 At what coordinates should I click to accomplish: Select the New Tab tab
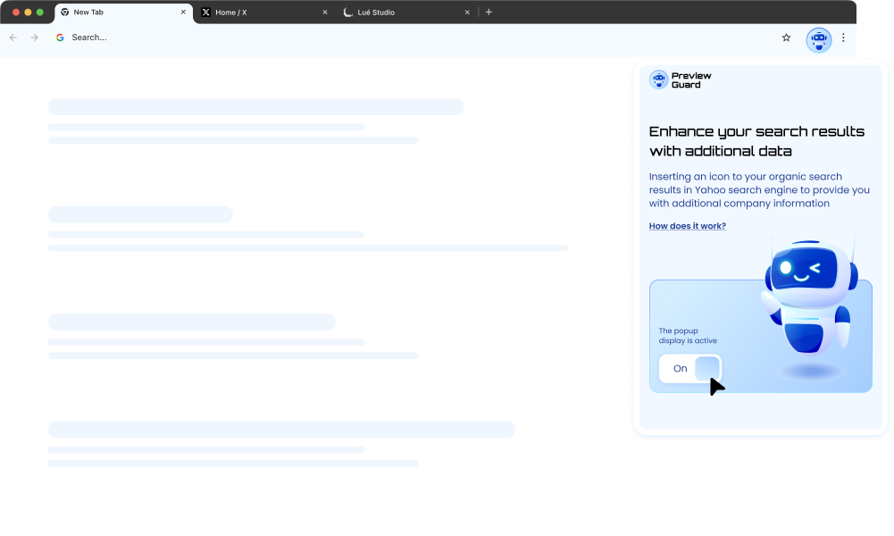(116, 13)
